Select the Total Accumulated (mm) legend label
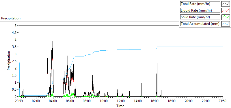231x108 pixels. tap(200, 24)
